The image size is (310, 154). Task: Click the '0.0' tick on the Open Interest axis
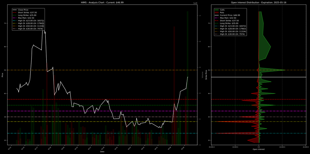[x=259, y=147]
